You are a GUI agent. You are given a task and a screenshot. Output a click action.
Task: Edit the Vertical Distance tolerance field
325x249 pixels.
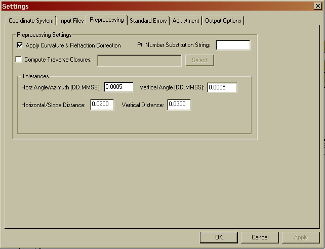179,105
